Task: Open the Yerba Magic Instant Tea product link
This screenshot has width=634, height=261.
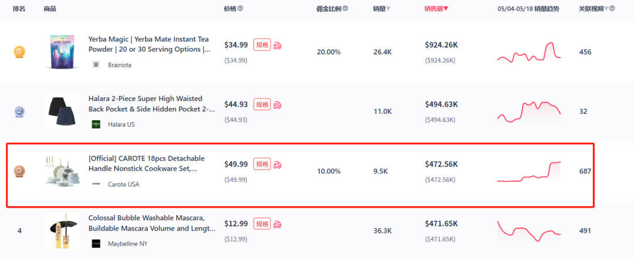Action: 149,45
